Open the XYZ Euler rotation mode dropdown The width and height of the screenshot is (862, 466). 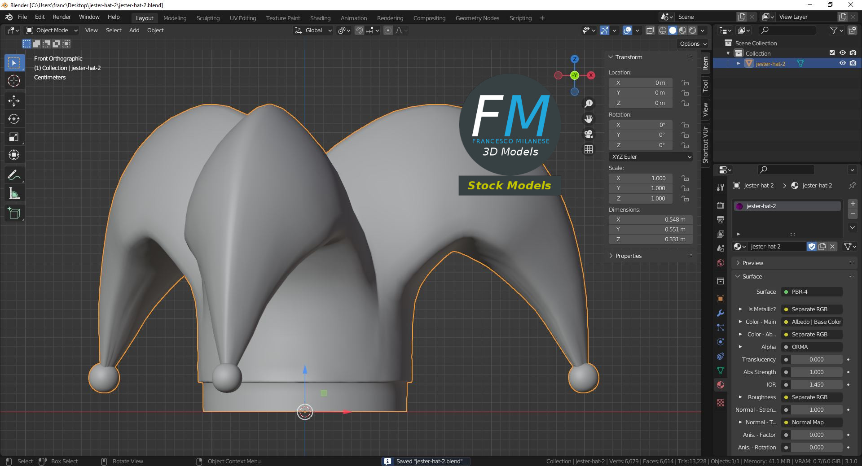click(651, 157)
